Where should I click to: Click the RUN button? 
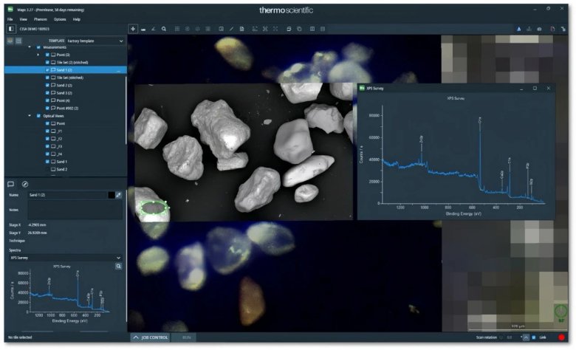(186, 337)
